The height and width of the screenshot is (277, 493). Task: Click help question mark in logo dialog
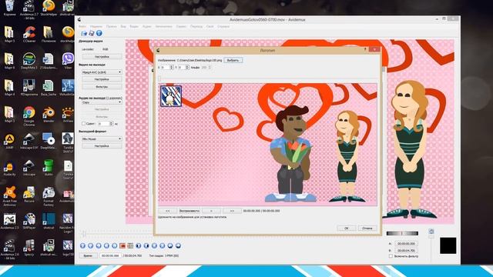point(365,49)
